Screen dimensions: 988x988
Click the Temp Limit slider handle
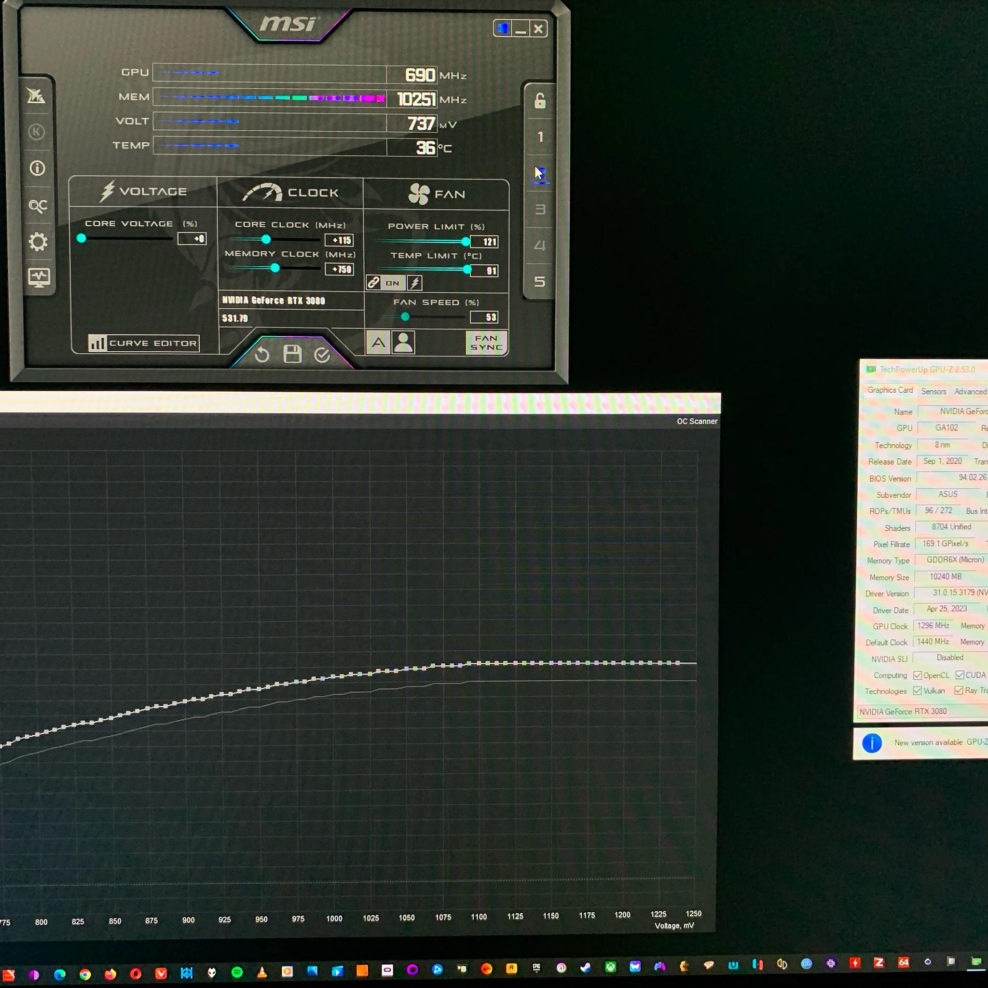coord(467,270)
